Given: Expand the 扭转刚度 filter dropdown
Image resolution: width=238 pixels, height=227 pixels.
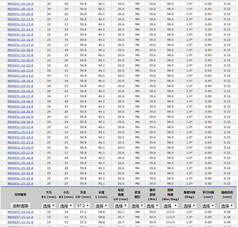Looking at the screenshot, I should (170, 206).
